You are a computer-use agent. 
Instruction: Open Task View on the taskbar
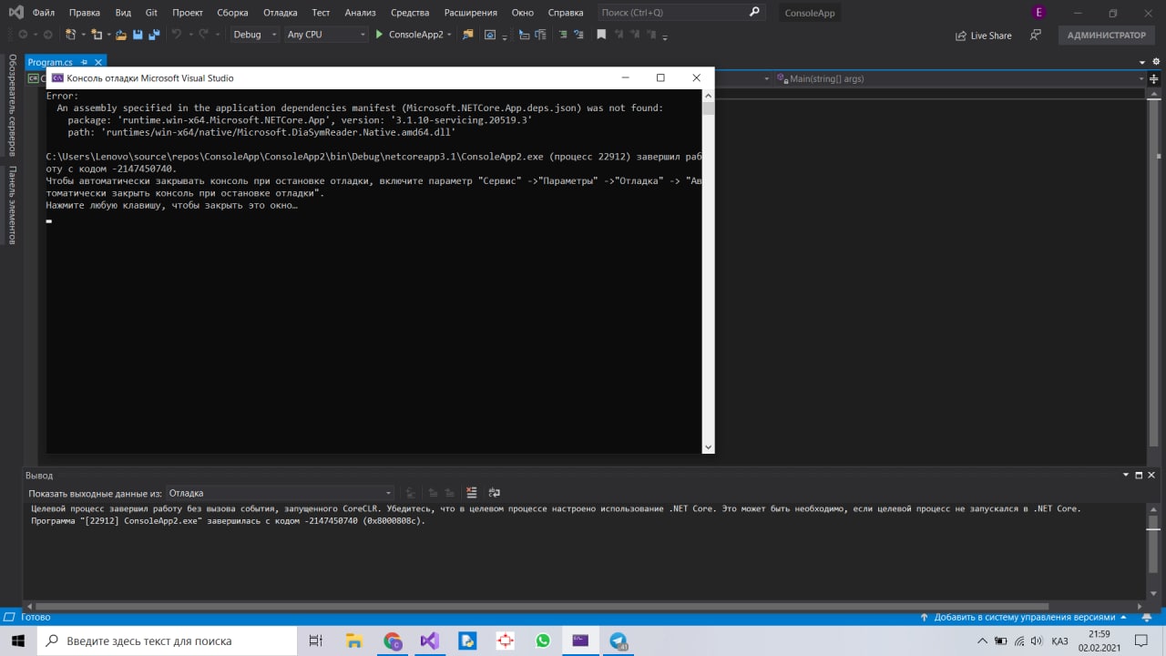tap(315, 641)
